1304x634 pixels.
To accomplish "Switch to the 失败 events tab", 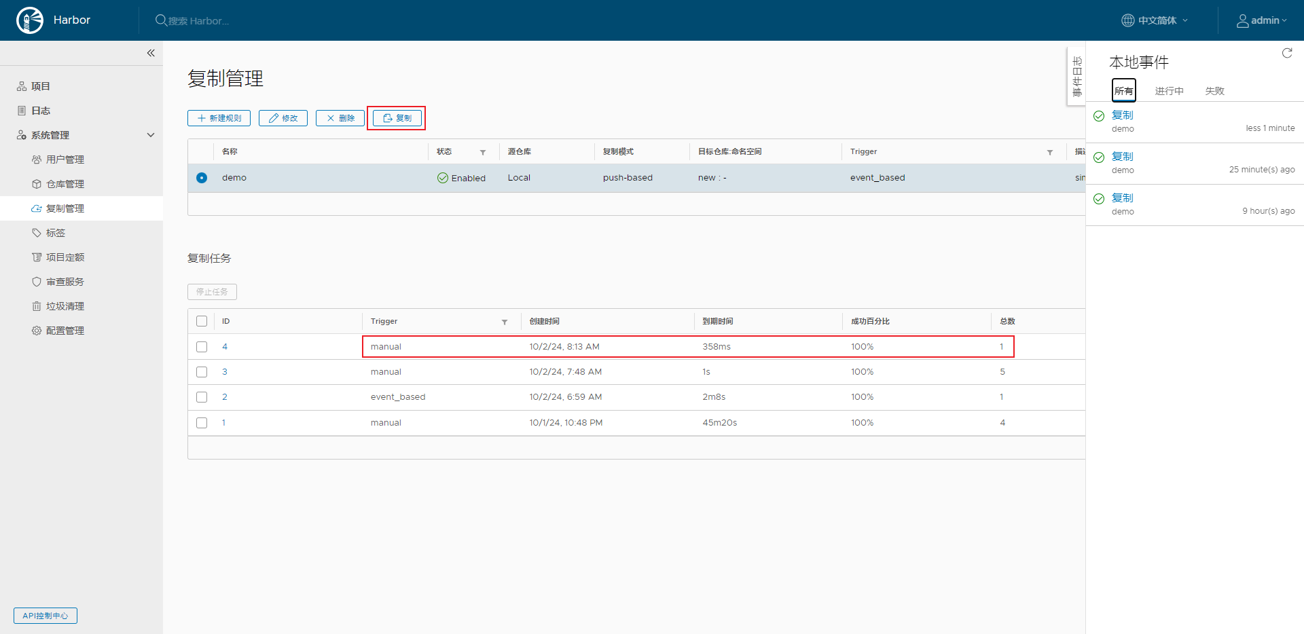I will (x=1214, y=91).
